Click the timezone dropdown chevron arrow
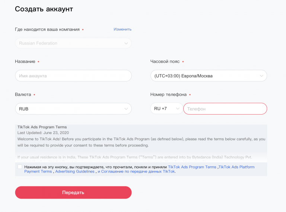The width and height of the screenshot is (286, 212). click(261, 76)
